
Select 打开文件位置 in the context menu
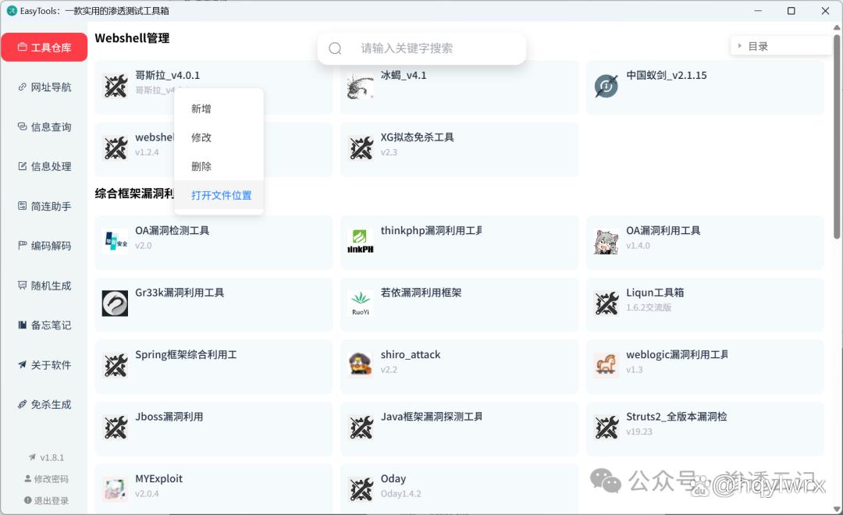219,195
